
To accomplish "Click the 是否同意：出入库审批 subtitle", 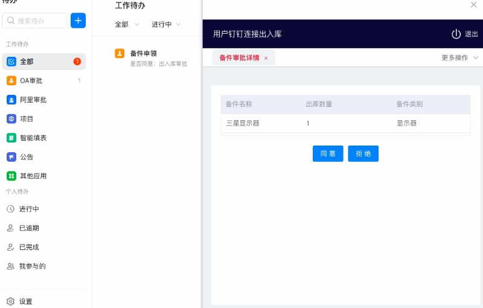I will tap(159, 64).
